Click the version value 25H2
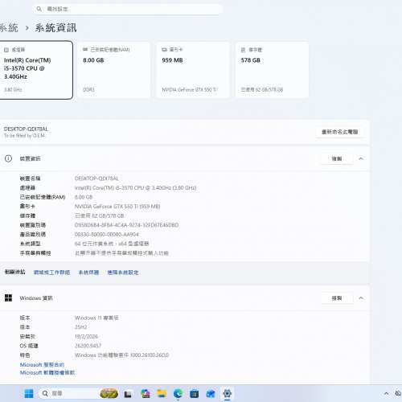This screenshot has width=402, height=402. 80,327
